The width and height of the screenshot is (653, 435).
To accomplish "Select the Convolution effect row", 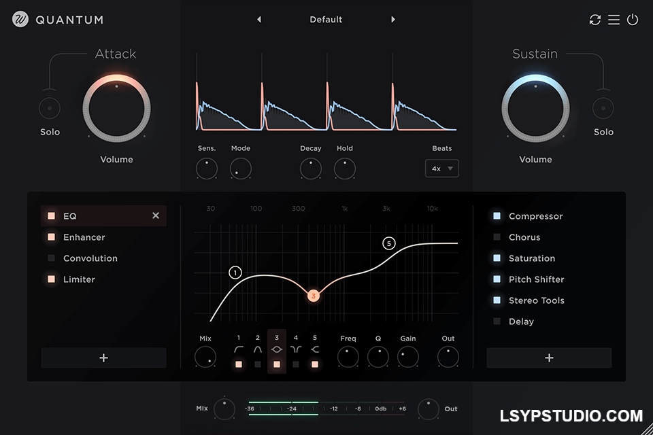I will [103, 258].
